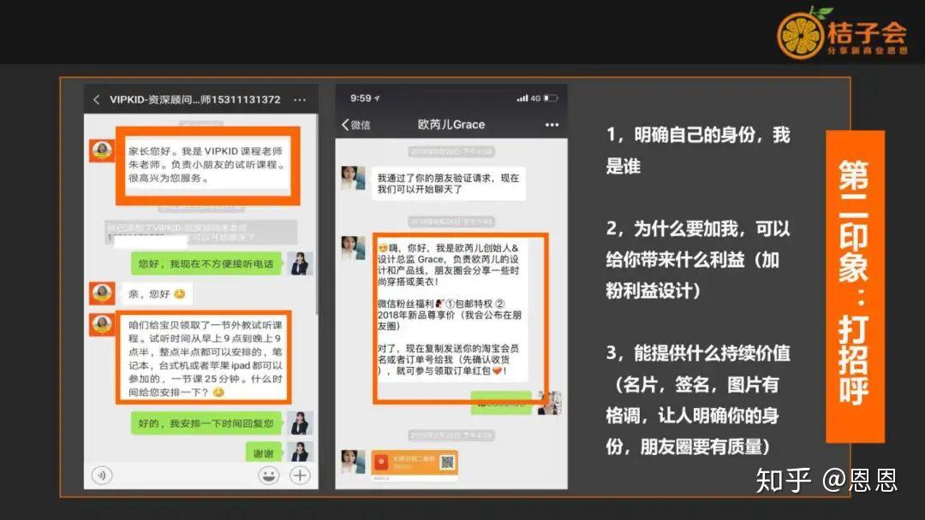Select the 谢谢 message bubble

click(263, 453)
